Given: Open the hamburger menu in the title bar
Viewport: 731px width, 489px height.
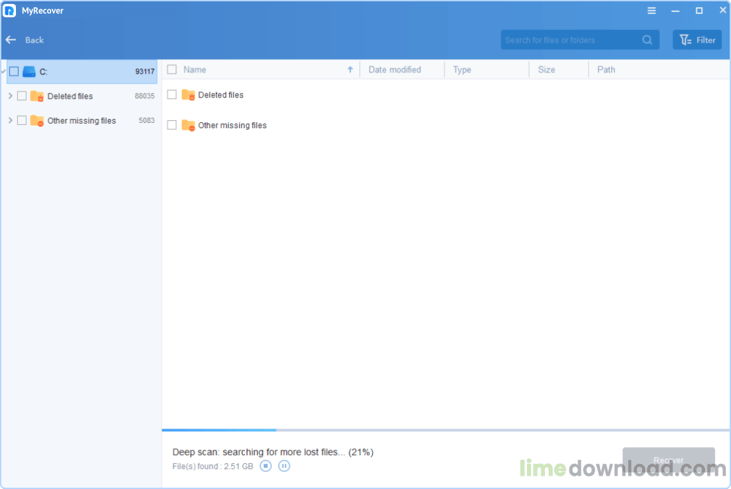Looking at the screenshot, I should (x=651, y=11).
